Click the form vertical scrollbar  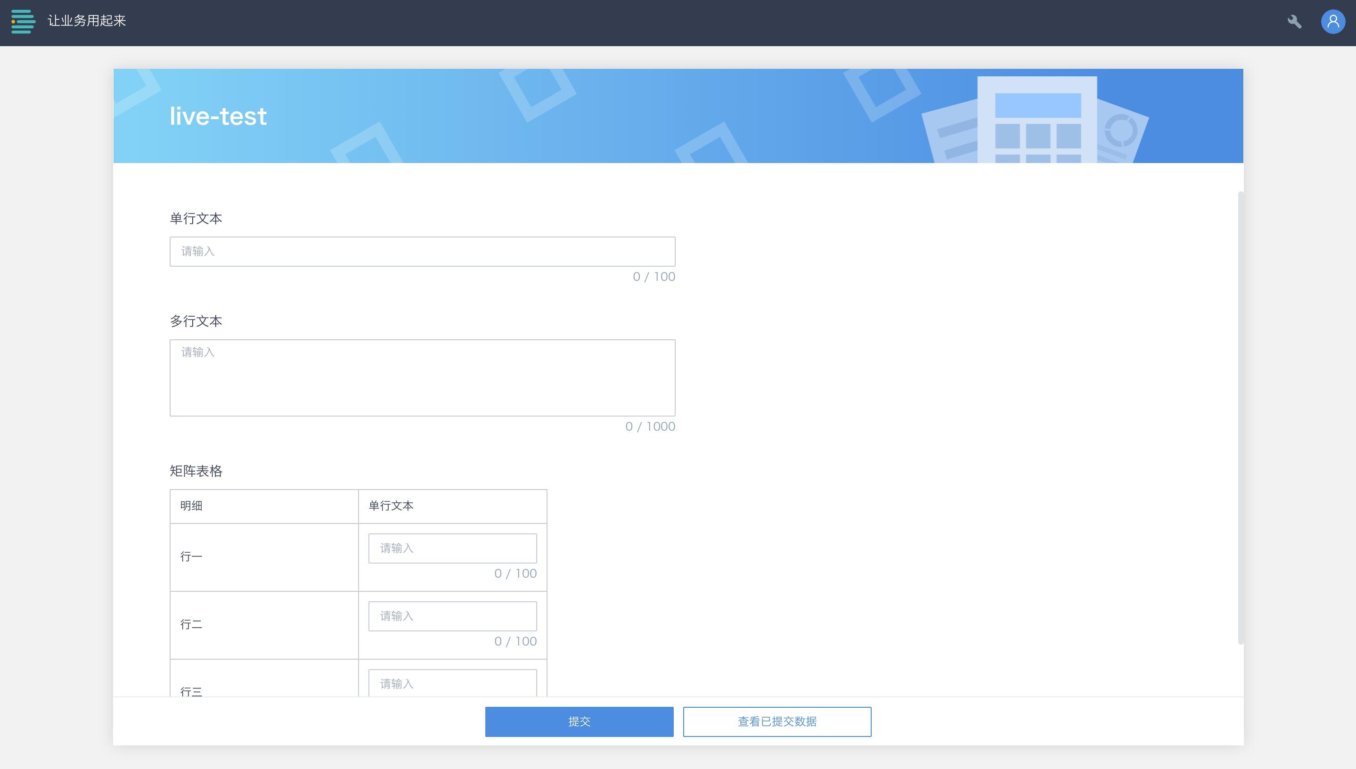point(1241,417)
